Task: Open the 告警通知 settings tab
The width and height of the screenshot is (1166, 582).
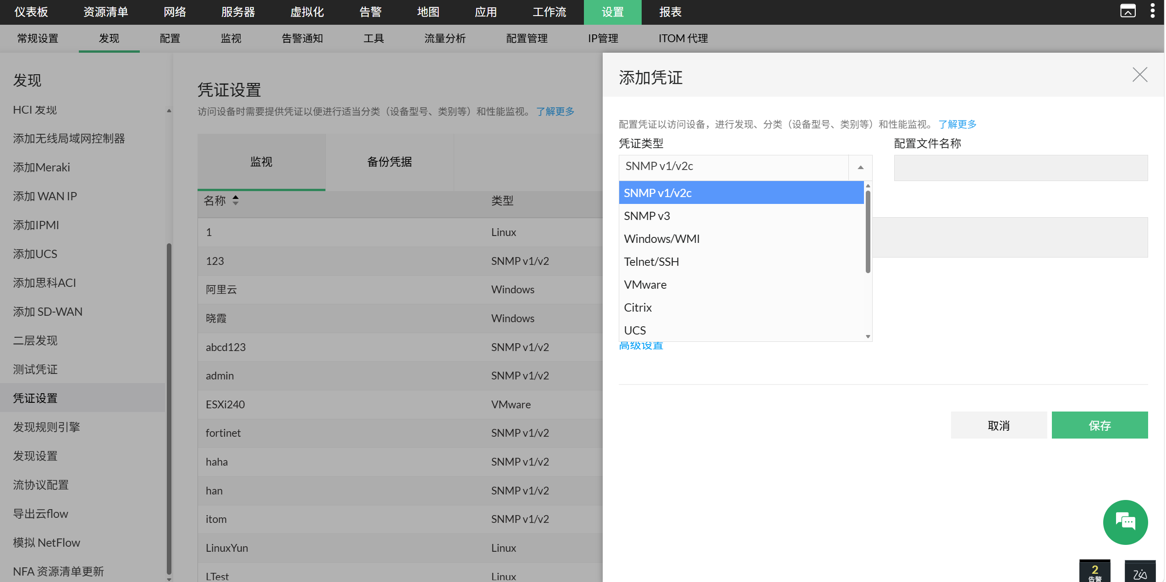Action: 302,38
